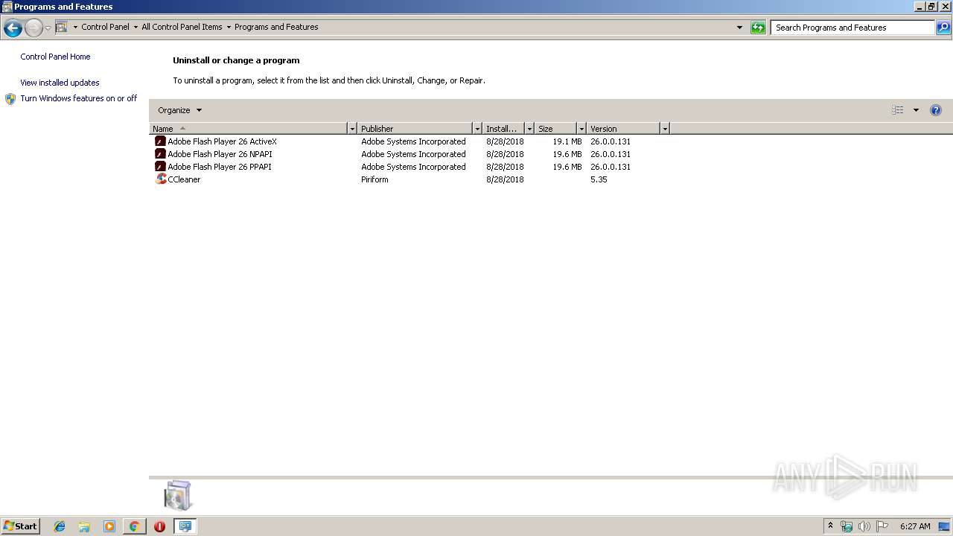Open Publisher column filter dropdown
Screen dimensions: 953x536
tap(477, 129)
